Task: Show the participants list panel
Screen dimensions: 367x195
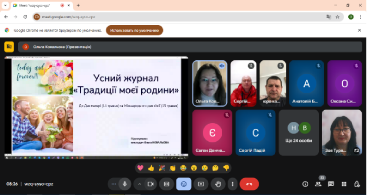Action: (x=318, y=184)
